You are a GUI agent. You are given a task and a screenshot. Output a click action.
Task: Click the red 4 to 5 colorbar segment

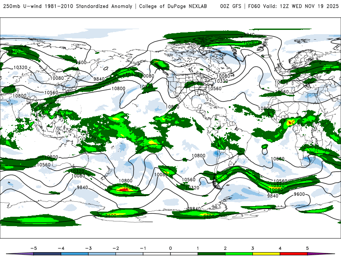[294, 254]
